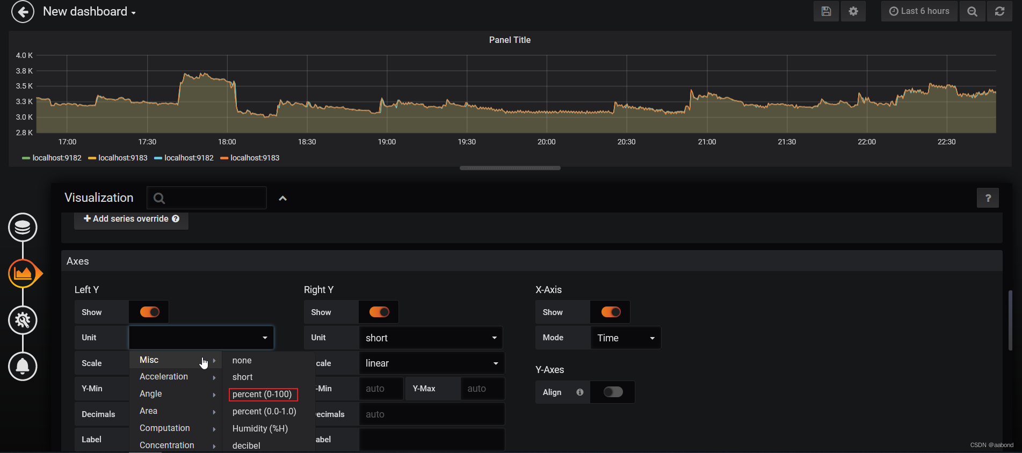Viewport: 1022px width, 453px height.
Task: Click Right Y Decimals input field
Action: [432, 414]
